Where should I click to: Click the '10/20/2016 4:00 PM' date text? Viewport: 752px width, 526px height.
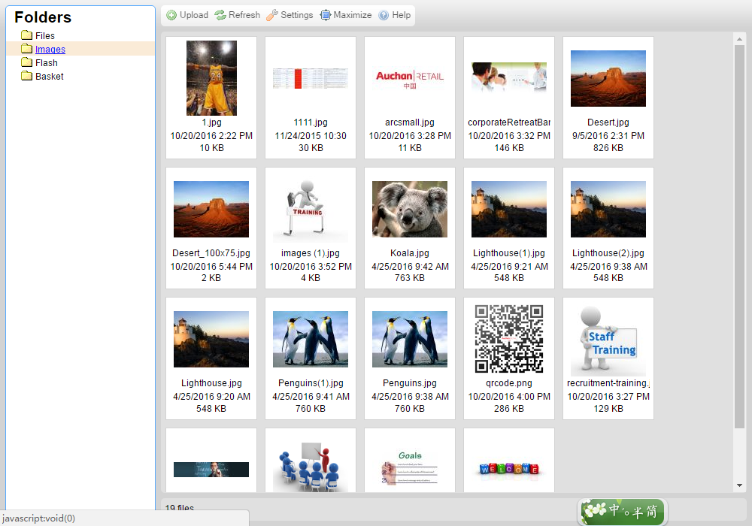point(509,397)
